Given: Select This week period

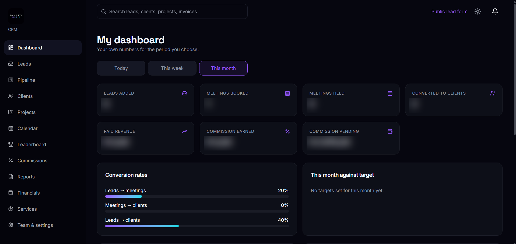Looking at the screenshot, I should tap(172, 68).
